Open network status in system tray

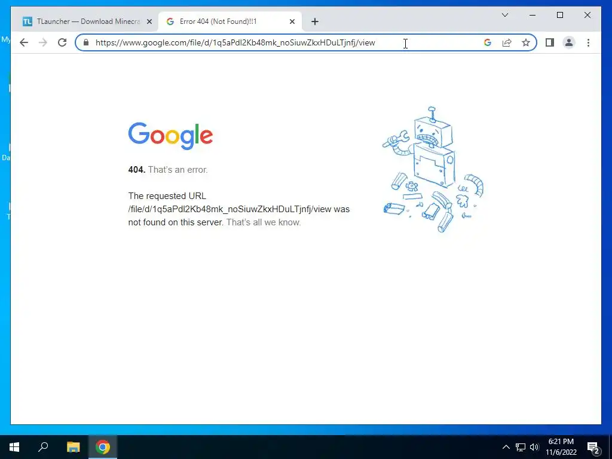pos(521,447)
